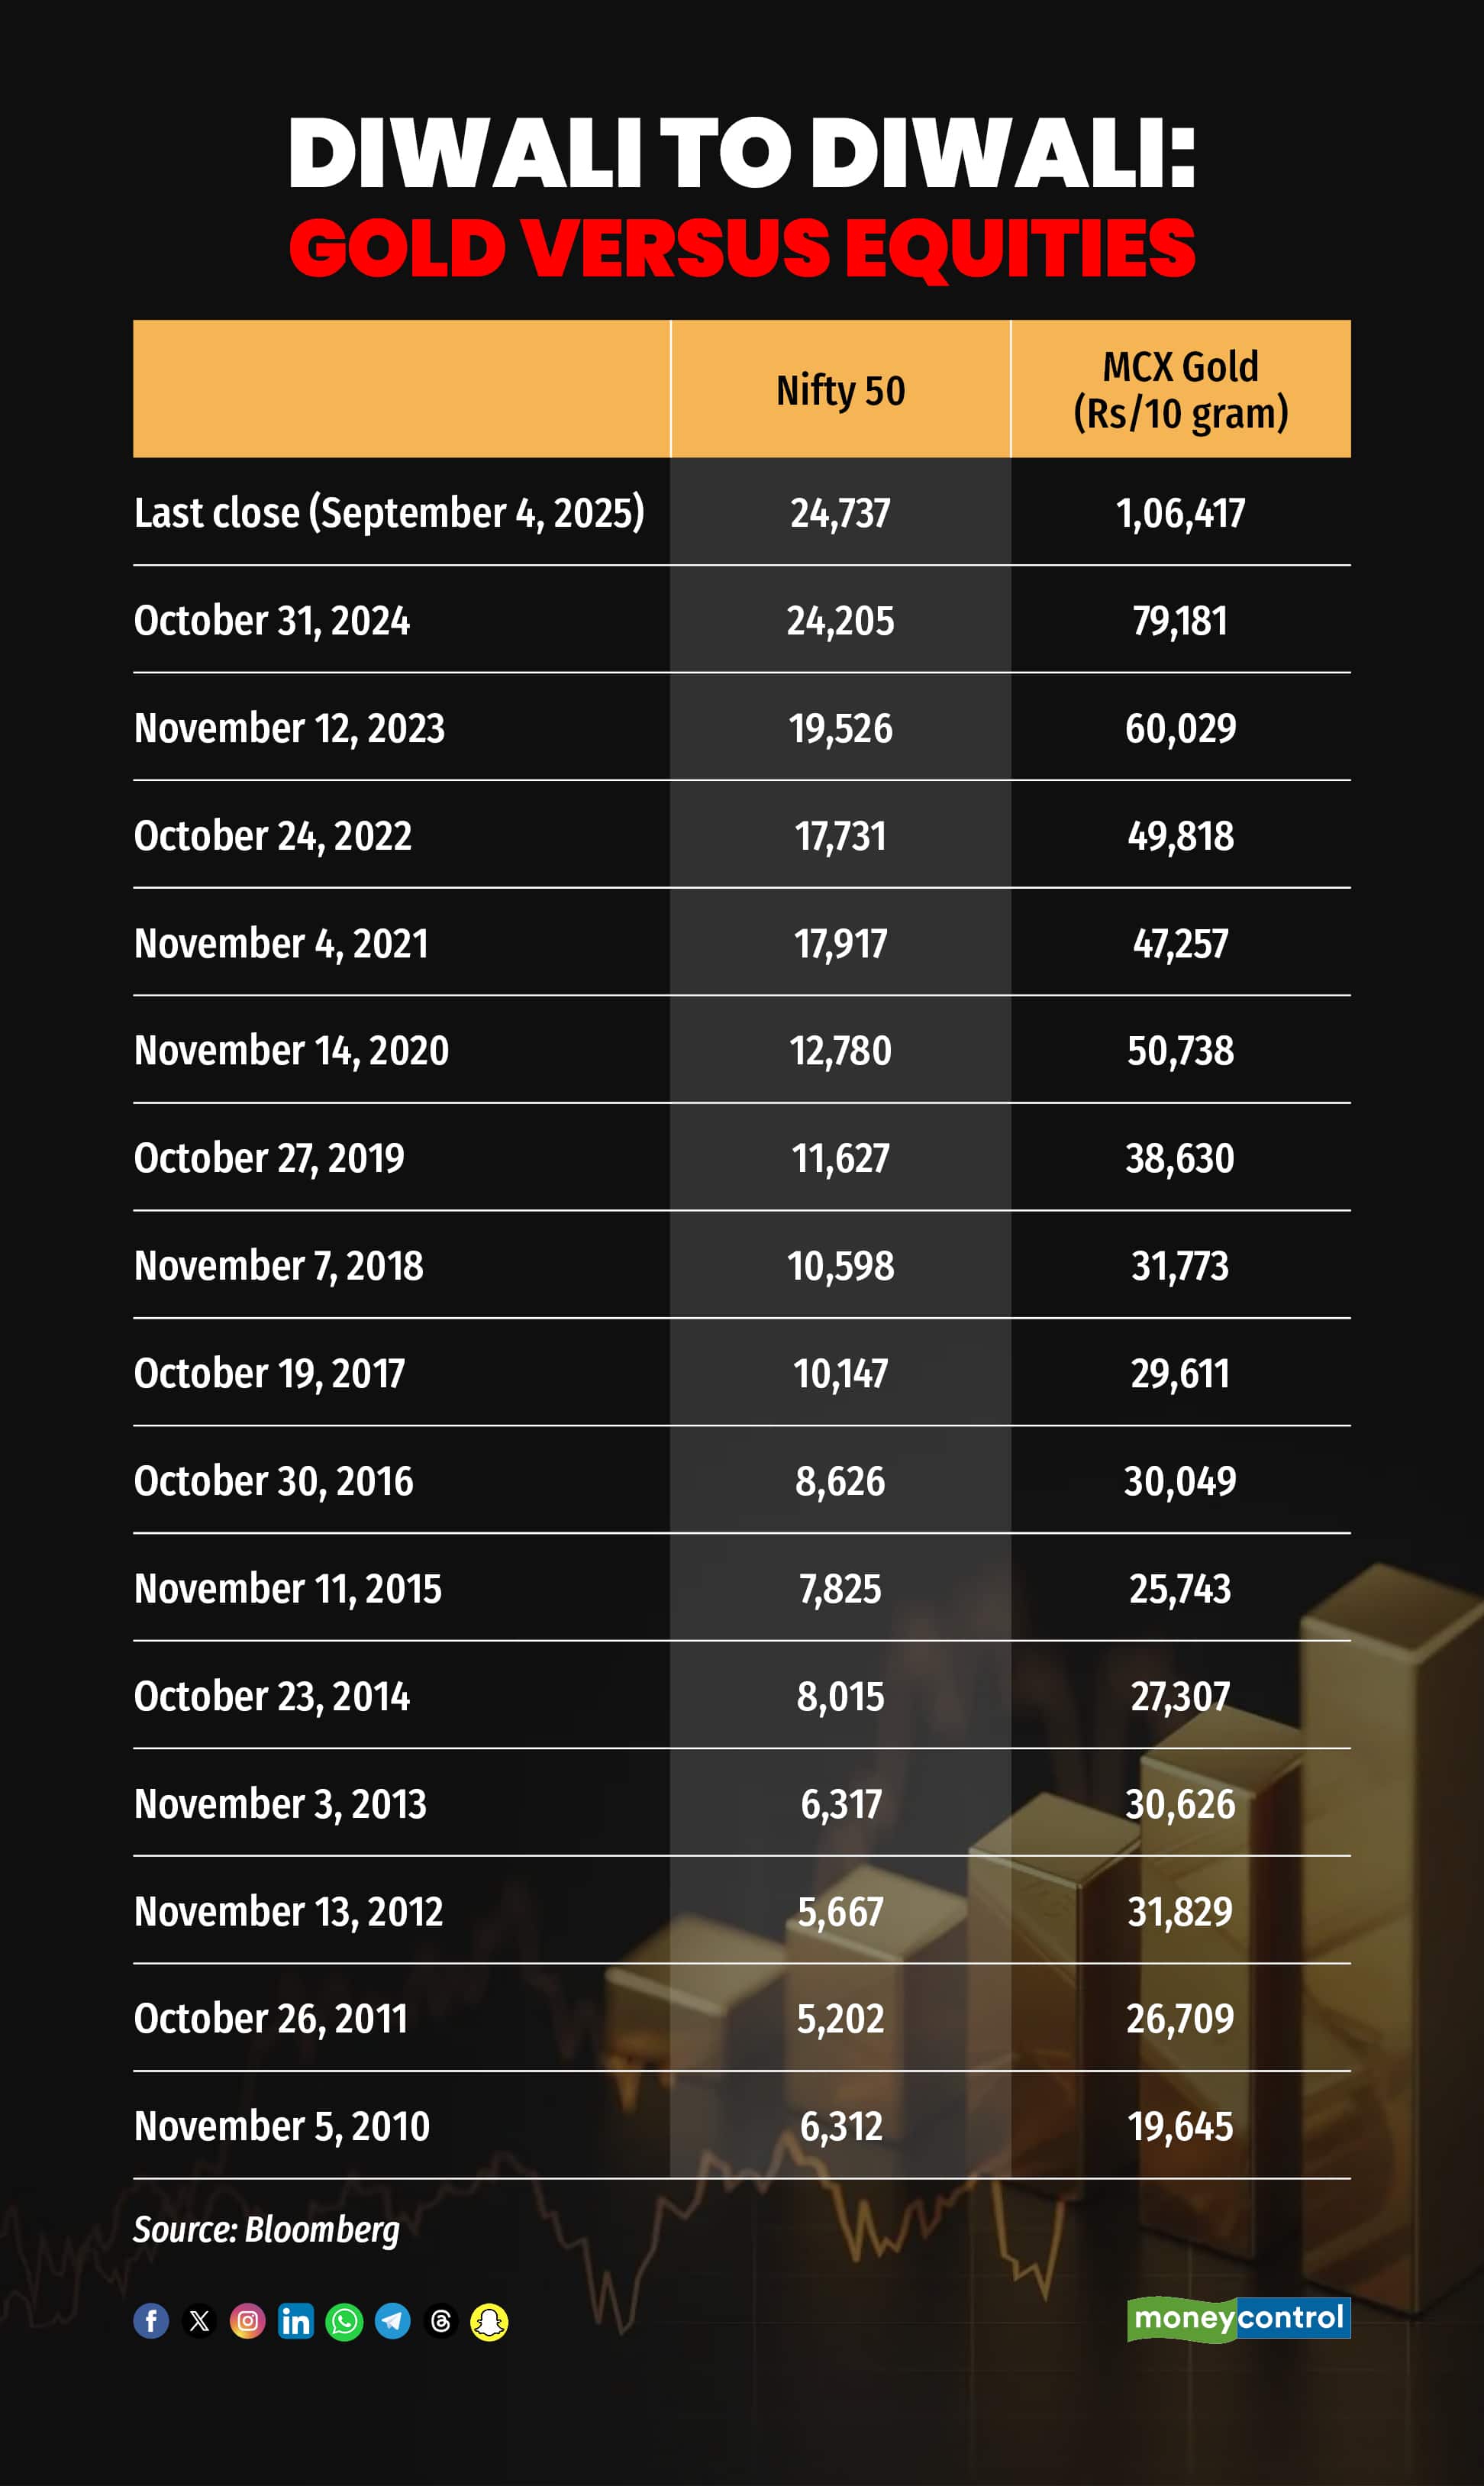This screenshot has height=2486, width=1484.
Task: Click gold price 1,06,417
Action: point(1181,514)
